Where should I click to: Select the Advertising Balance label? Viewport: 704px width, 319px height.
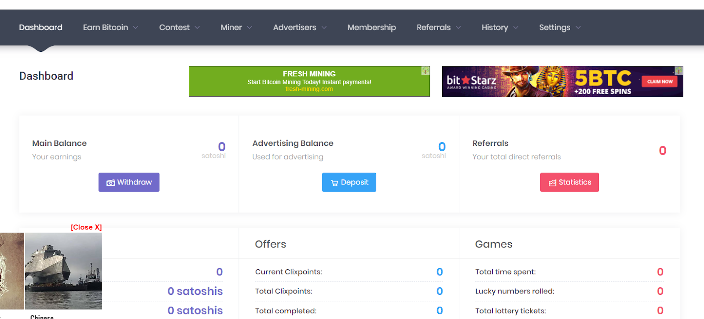[x=293, y=143]
